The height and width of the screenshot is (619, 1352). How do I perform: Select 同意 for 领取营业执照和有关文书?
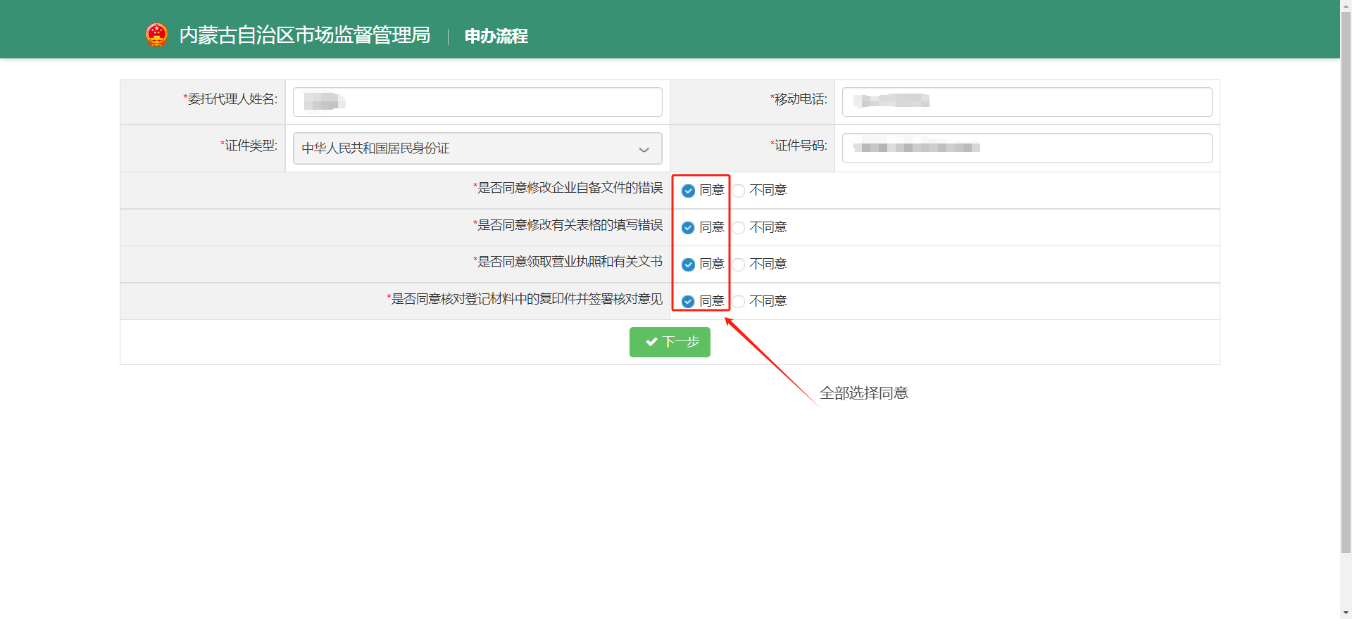pyautogui.click(x=688, y=264)
